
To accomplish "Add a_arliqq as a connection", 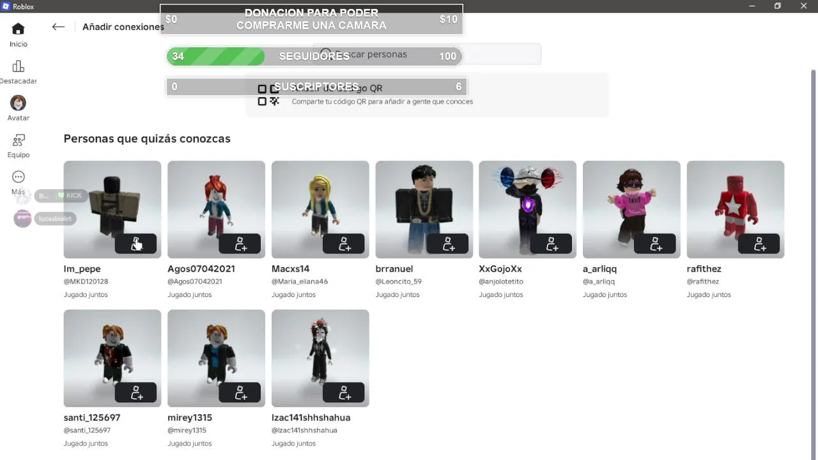I will pos(656,244).
